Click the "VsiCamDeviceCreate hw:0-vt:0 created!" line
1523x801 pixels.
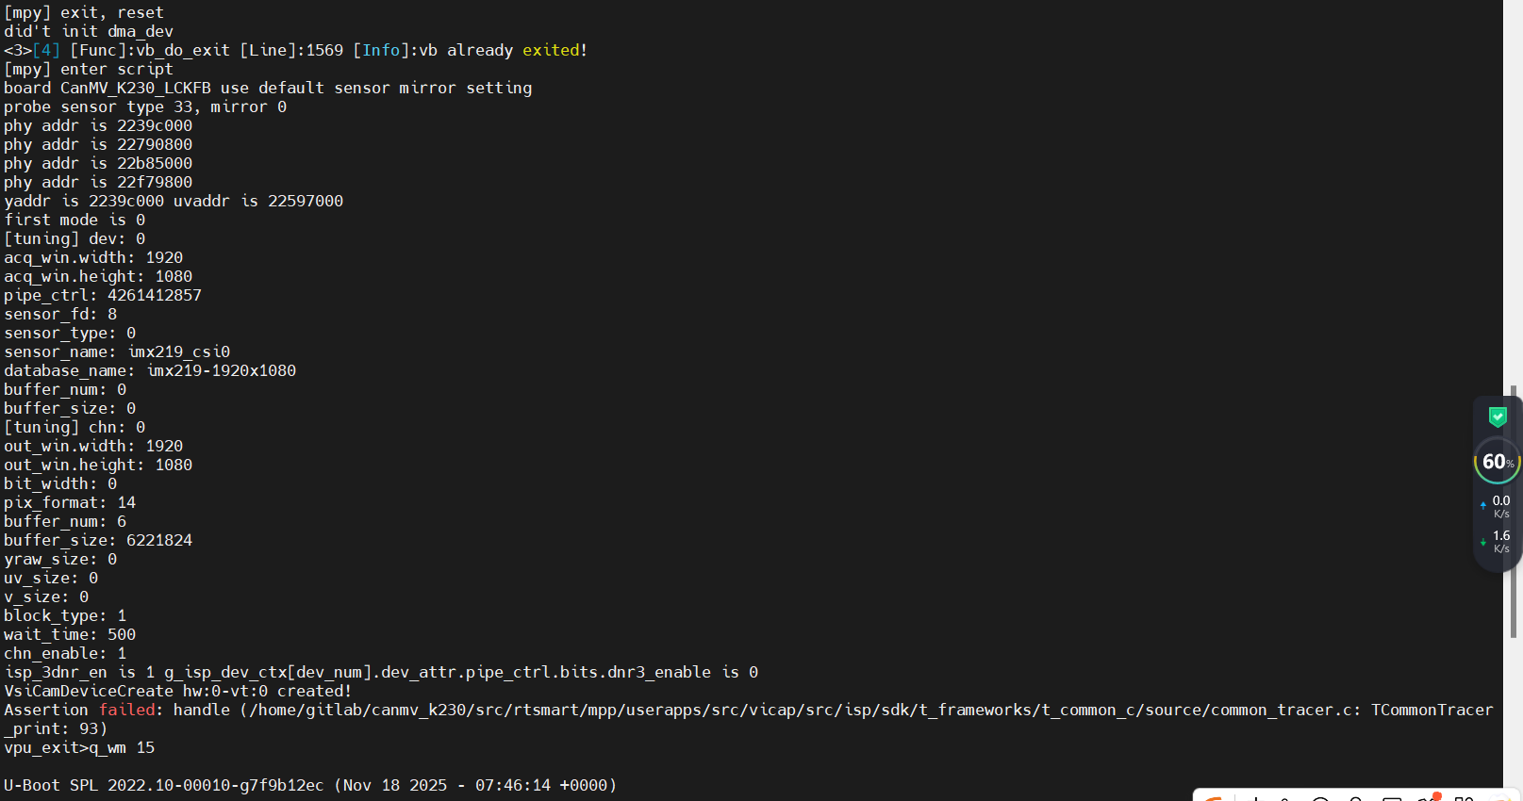[x=177, y=691]
